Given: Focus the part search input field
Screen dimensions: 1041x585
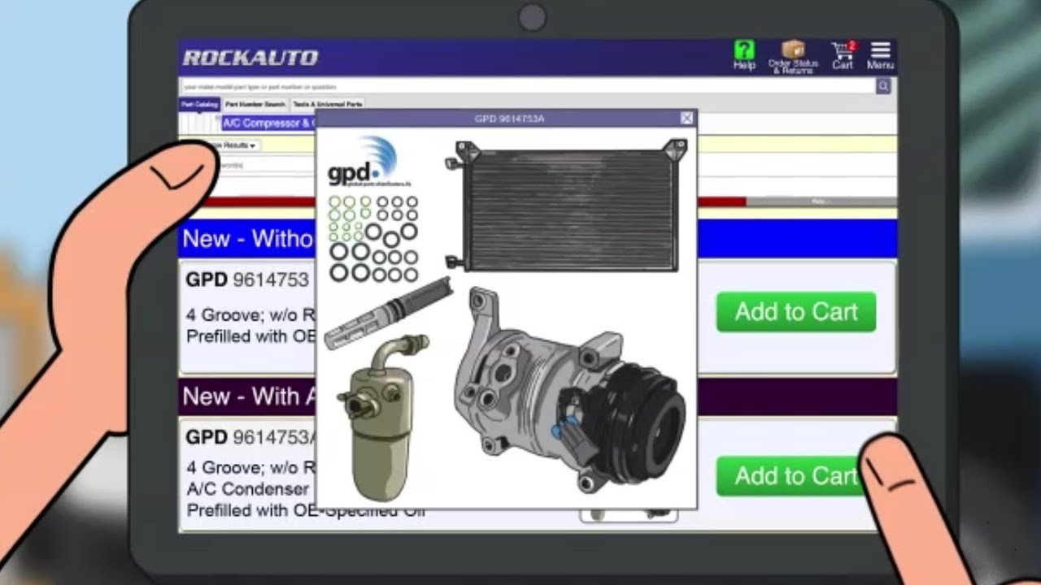Looking at the screenshot, I should point(527,86).
